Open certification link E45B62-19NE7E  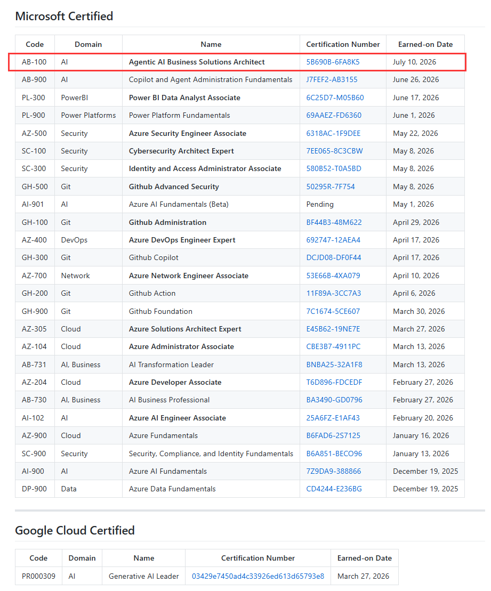(333, 329)
